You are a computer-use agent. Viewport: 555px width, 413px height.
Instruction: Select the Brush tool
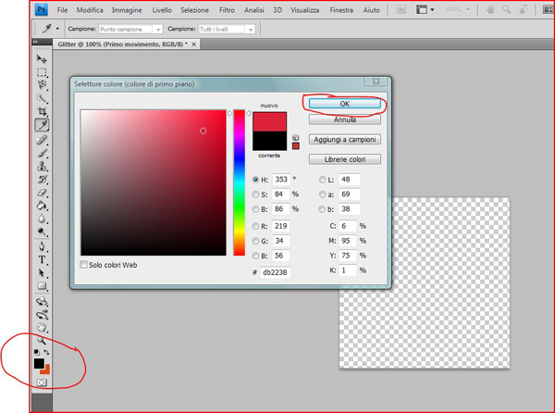point(42,153)
